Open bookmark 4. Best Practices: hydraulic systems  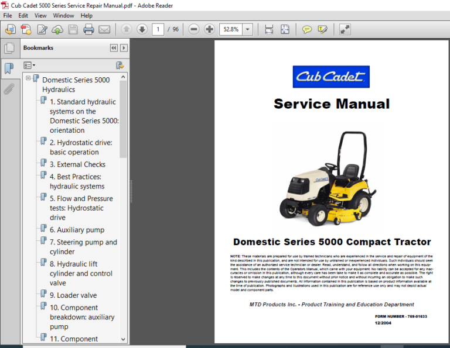pos(77,181)
